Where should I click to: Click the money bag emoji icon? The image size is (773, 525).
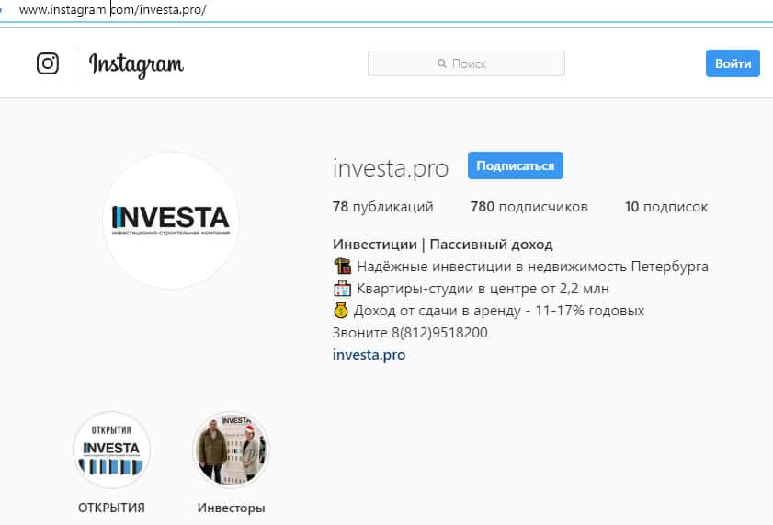pyautogui.click(x=341, y=311)
